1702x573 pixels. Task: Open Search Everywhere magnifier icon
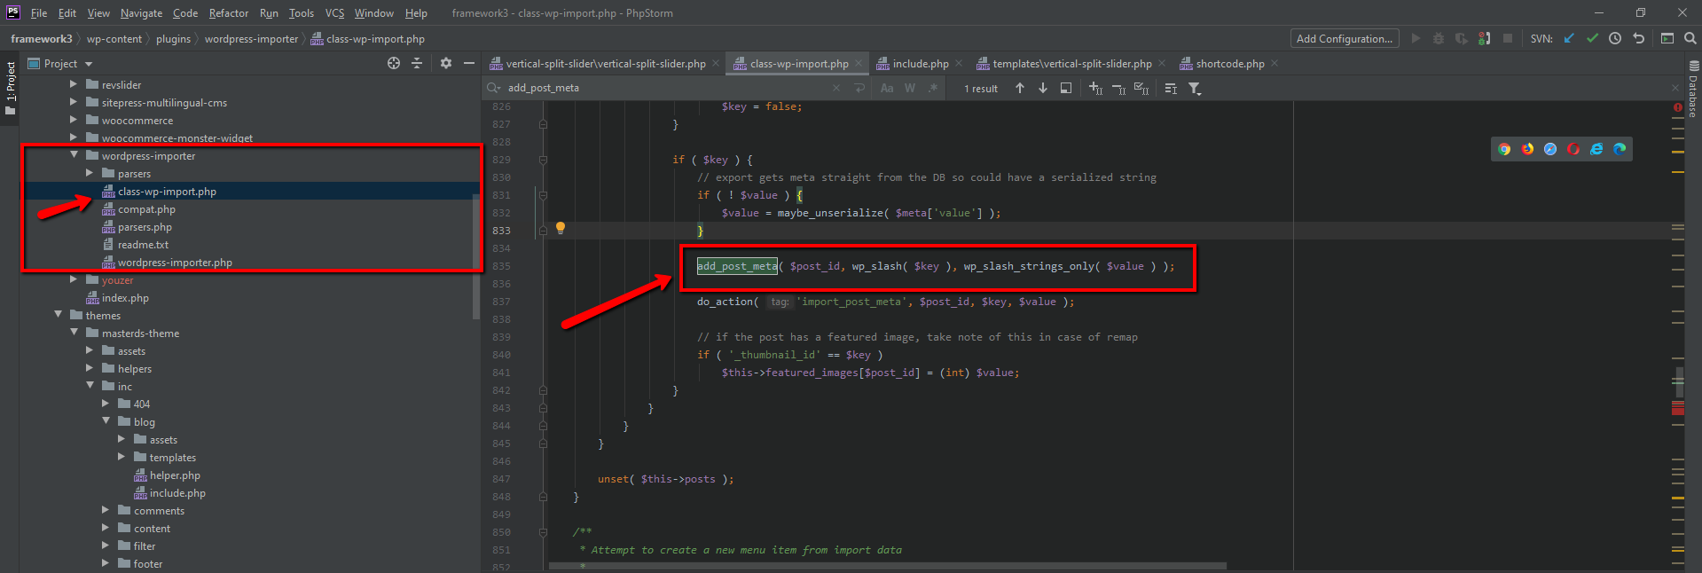[x=1690, y=38]
